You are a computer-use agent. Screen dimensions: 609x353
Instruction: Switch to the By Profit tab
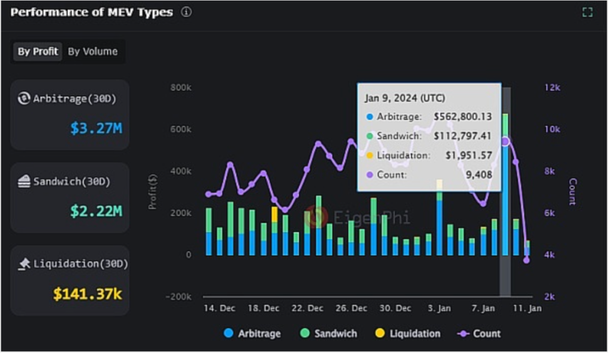tap(38, 51)
